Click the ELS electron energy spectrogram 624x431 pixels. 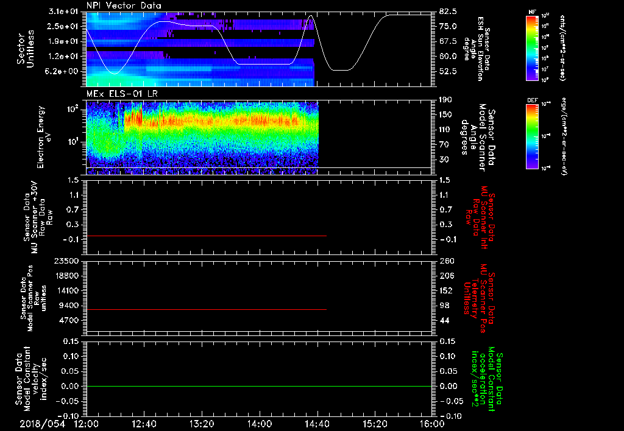(x=202, y=138)
